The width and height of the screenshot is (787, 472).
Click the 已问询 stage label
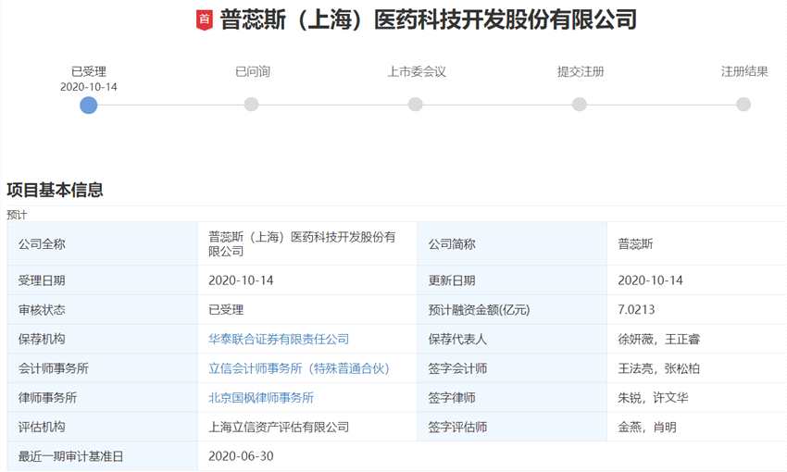pos(253,71)
